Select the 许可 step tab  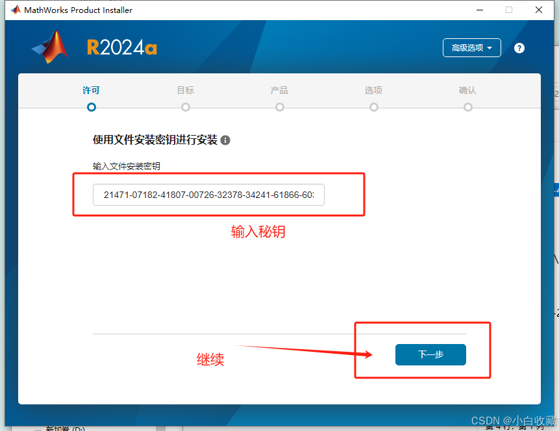91,90
